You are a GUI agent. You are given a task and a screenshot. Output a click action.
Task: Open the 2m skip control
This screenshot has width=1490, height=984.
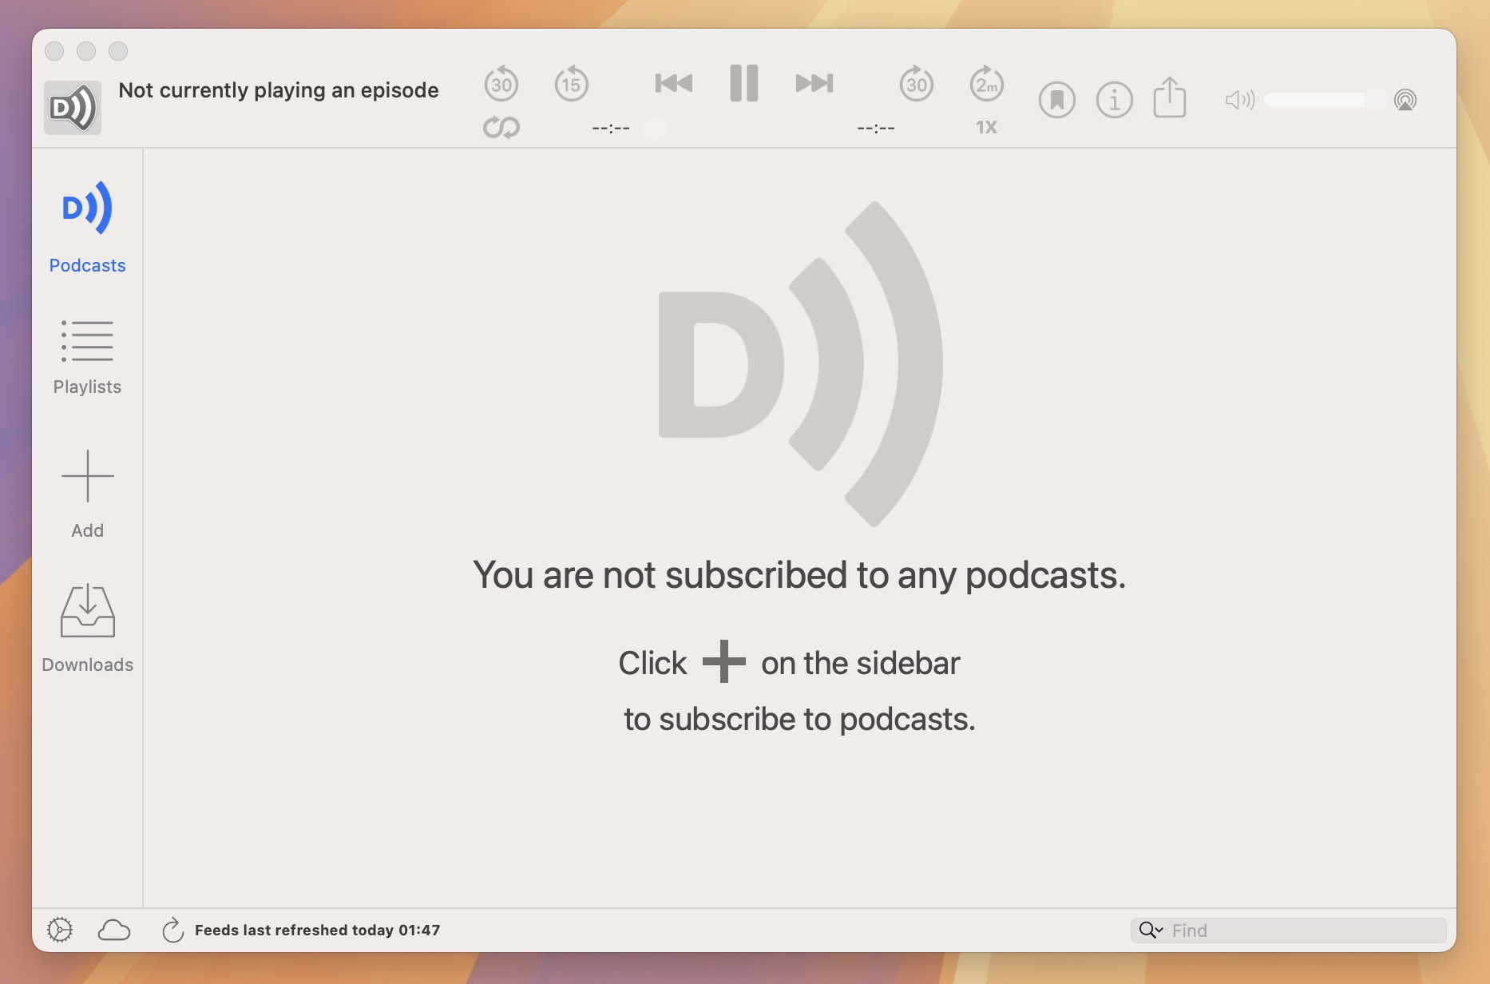(985, 83)
